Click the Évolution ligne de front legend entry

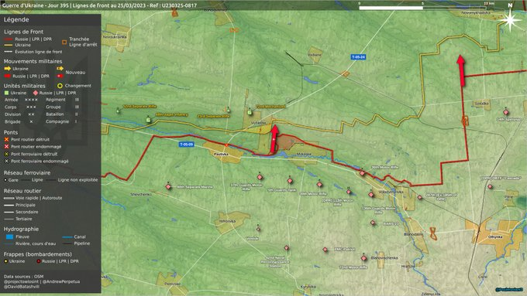tap(33, 52)
